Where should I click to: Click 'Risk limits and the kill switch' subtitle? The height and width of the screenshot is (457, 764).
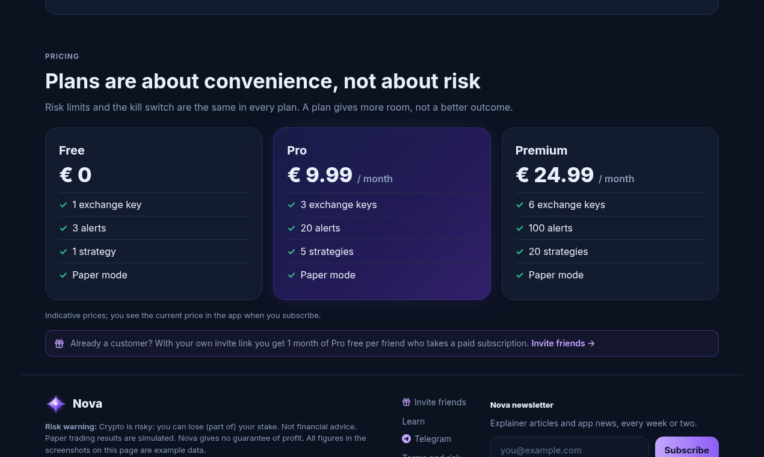click(279, 107)
